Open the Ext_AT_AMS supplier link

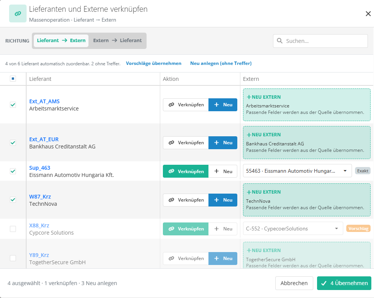pos(44,101)
